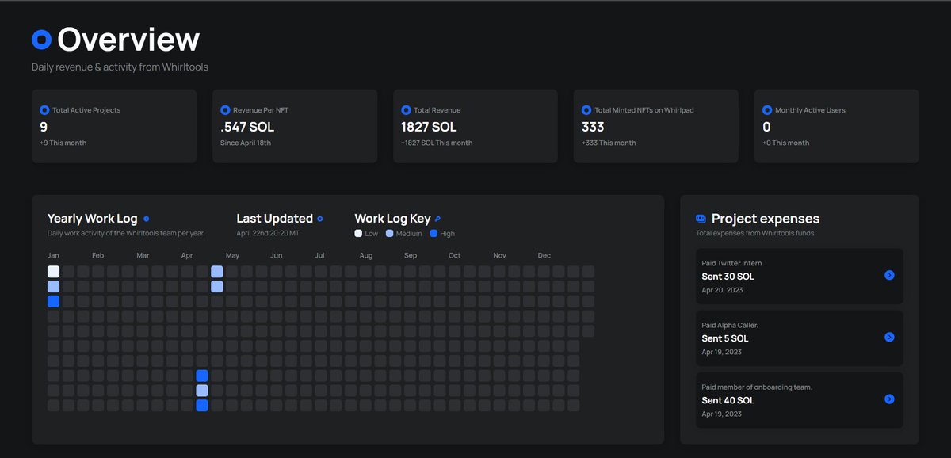Click the '333' minted NFTs value
The width and height of the screenshot is (951, 458).
coord(593,127)
